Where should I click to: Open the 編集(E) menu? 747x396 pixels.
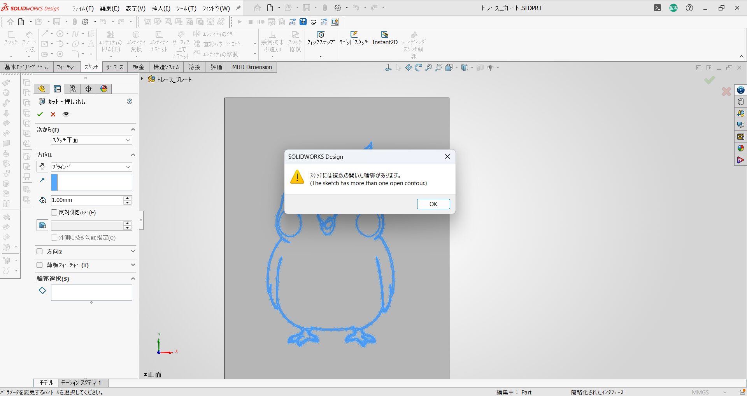click(110, 8)
